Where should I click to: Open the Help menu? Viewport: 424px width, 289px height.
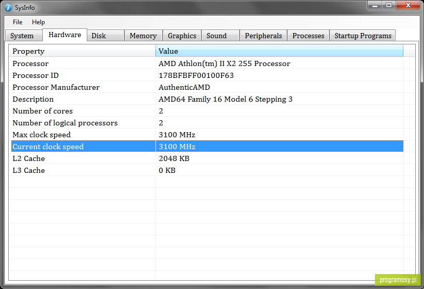click(38, 22)
